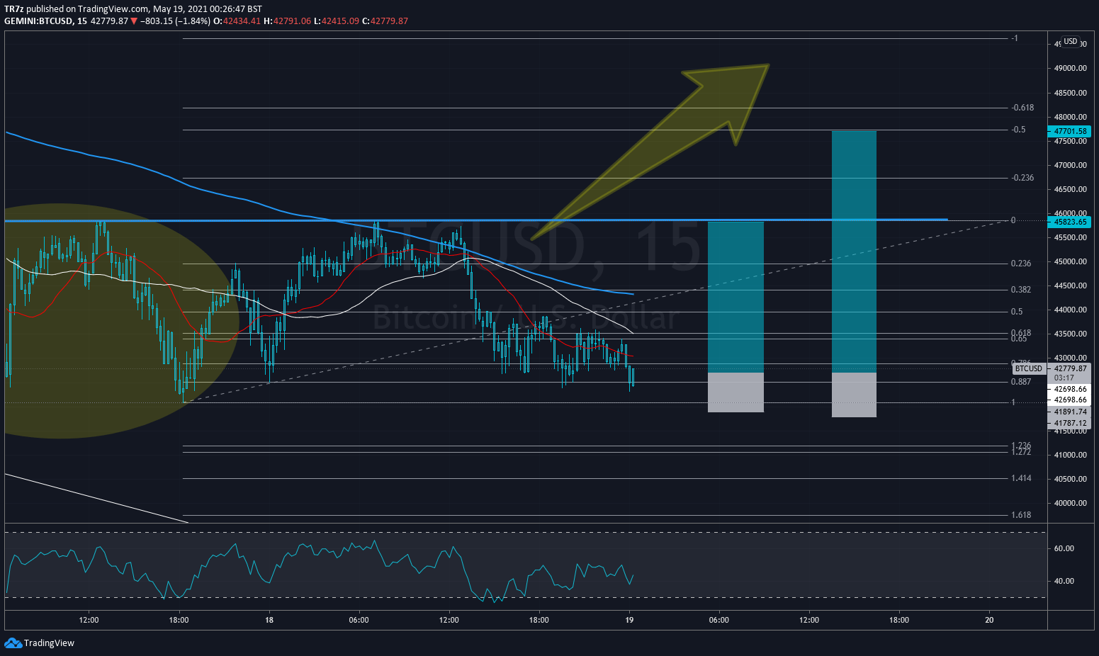The image size is (1099, 656).
Task: Click the 47000.00 price axis label
Action: (x=1070, y=165)
